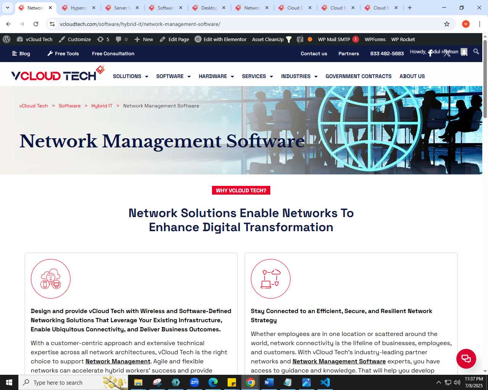Open the comments bubble in the admin bar
Image resolution: width=488 pixels, height=390 pixels.
point(122,39)
